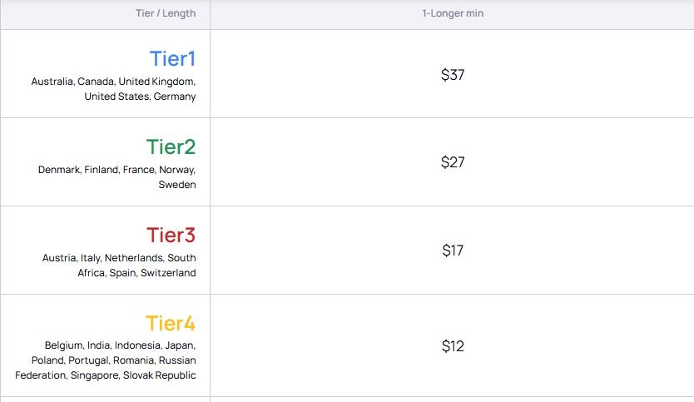Viewport: 694px width, 402px height.
Task: Click Tier3 country list starting with Austria
Action: pyautogui.click(x=119, y=266)
